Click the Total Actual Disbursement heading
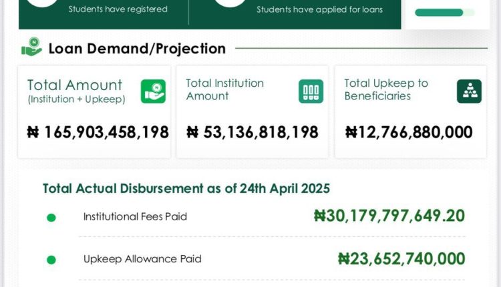 click(186, 188)
